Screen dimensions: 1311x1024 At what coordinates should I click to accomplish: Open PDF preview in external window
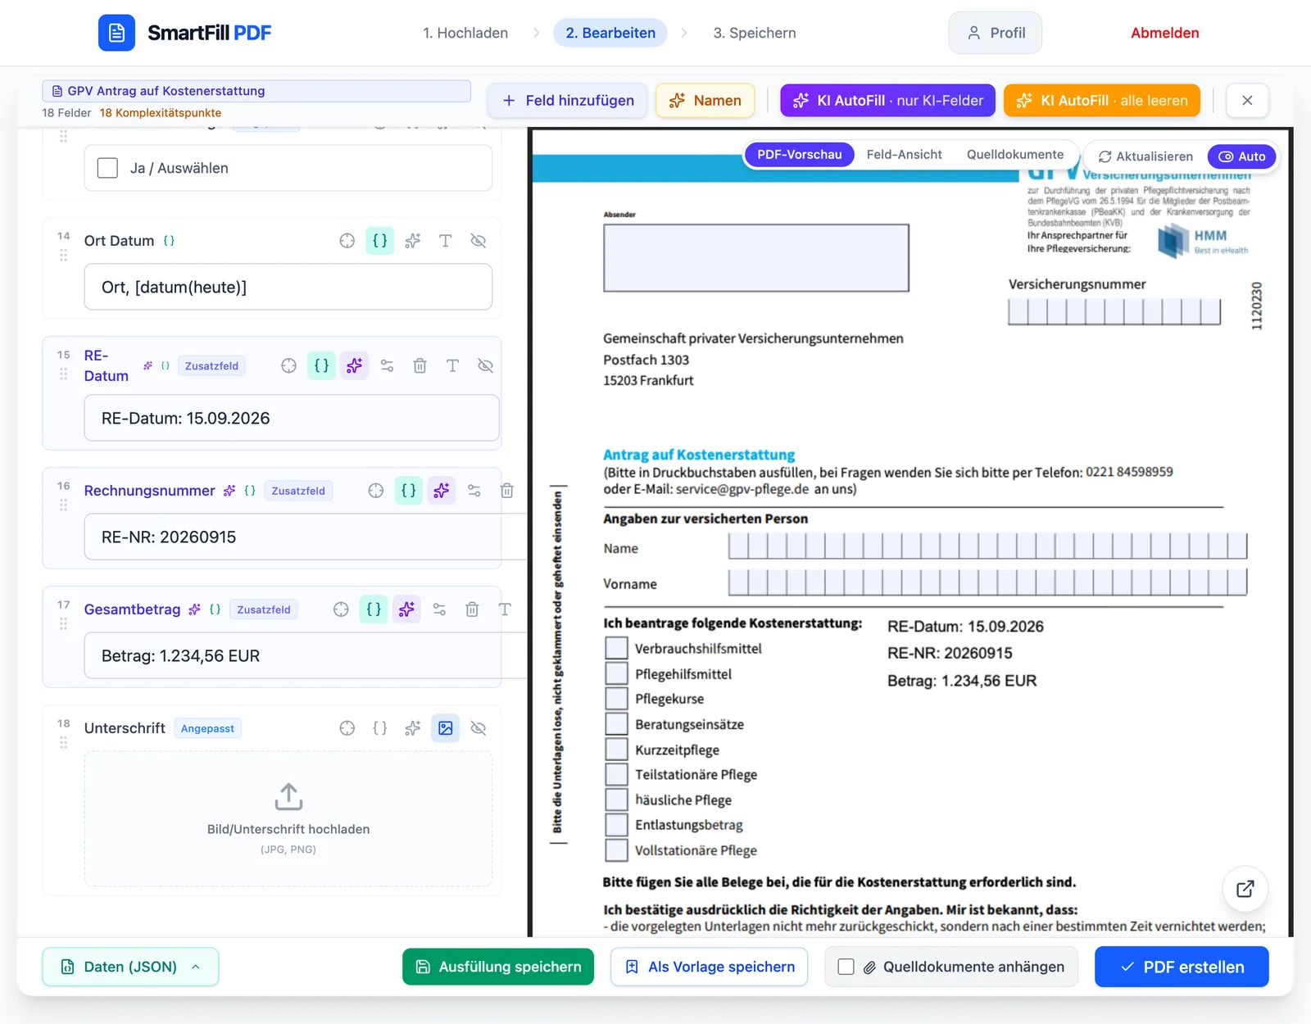[x=1245, y=889]
